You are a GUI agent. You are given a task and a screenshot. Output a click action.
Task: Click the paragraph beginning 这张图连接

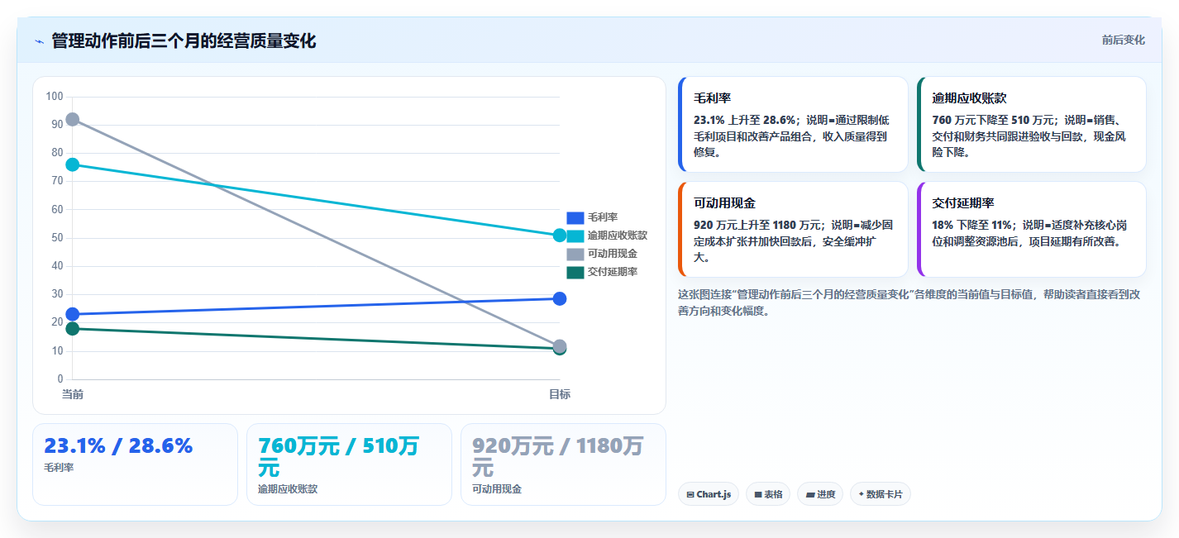tap(909, 302)
